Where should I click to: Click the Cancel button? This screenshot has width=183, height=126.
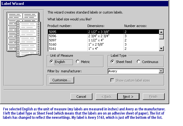(x=81, y=97)
